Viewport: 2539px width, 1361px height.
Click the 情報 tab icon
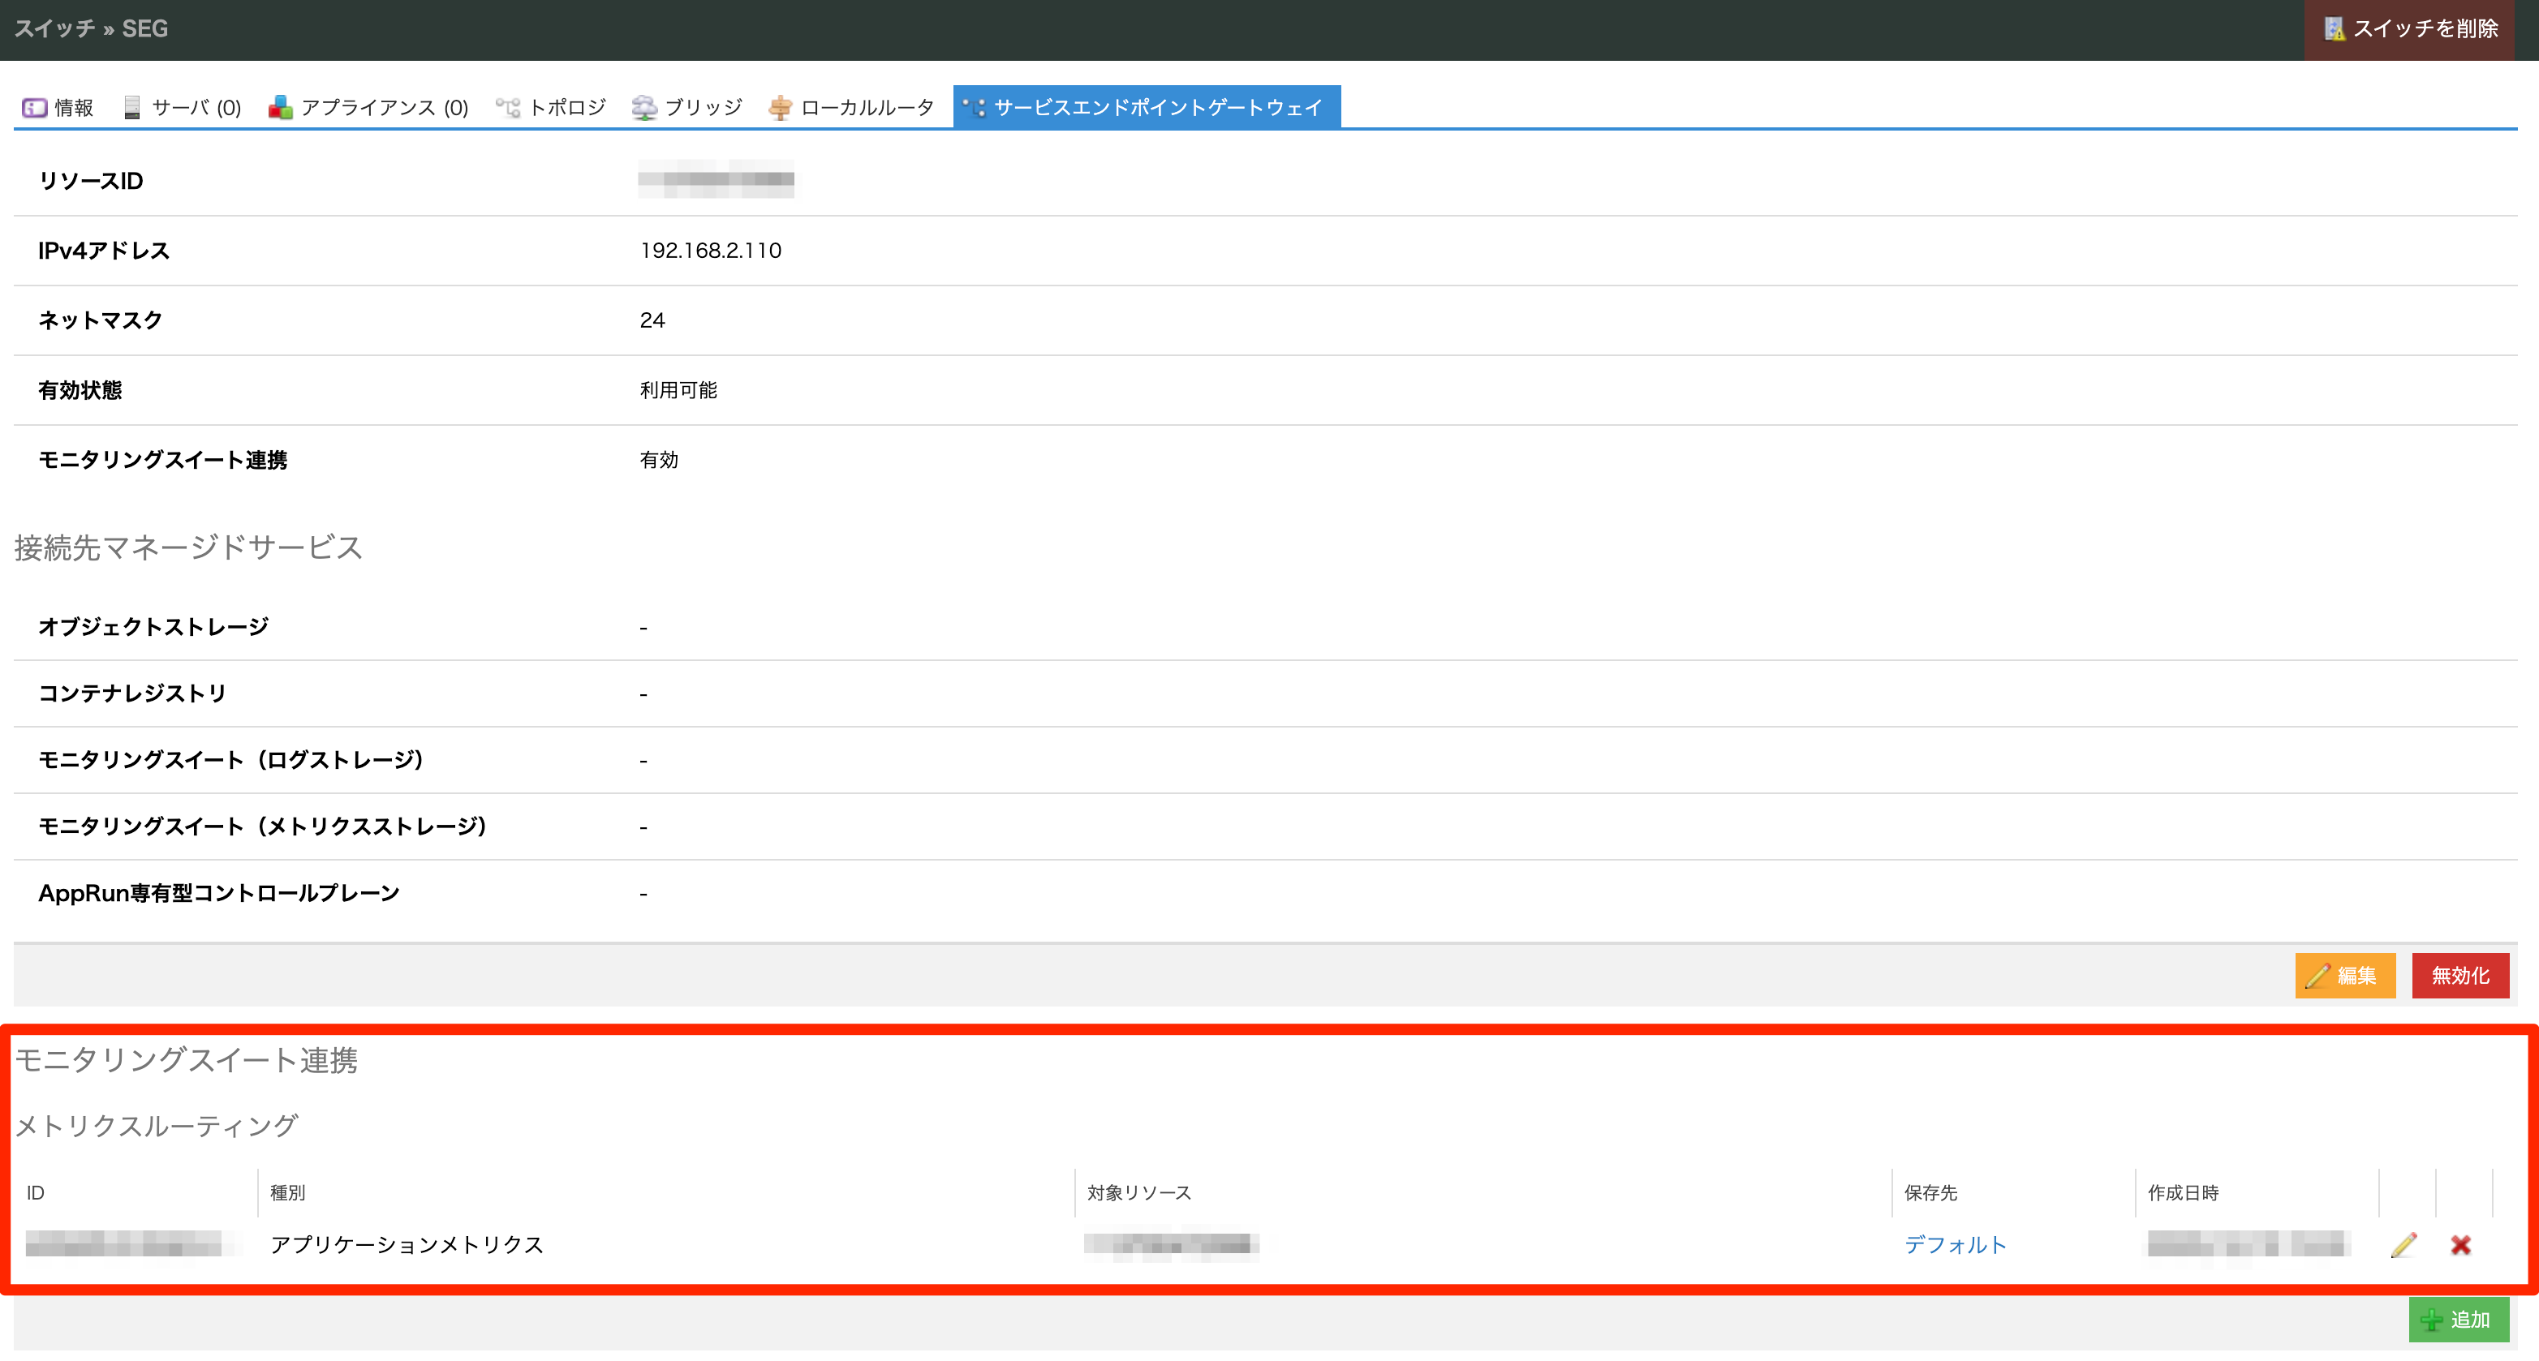pos(35,107)
